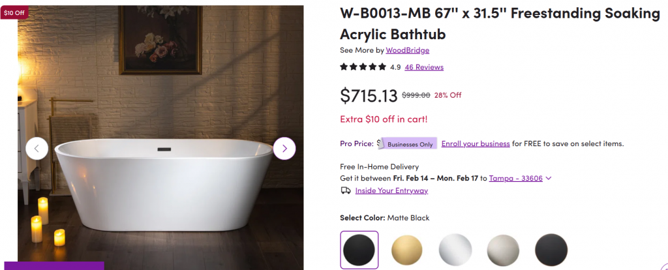The height and width of the screenshot is (270, 668).
Task: Advance to the next product image
Action: click(284, 149)
